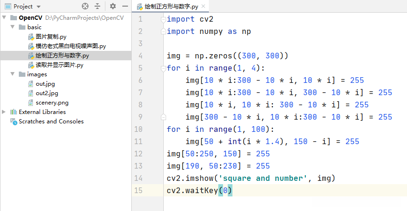Click 'cv2' in line 1 import
This screenshot has width=407, height=211.
coord(207,19)
